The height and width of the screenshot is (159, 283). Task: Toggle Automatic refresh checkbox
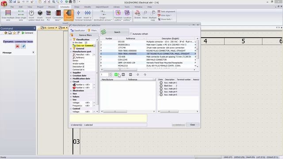(131, 34)
